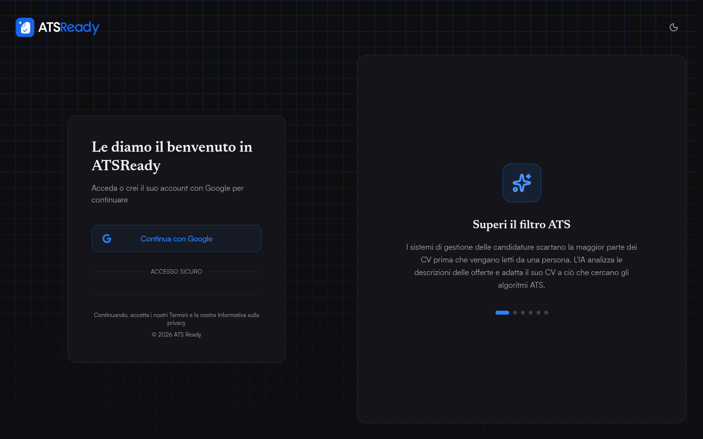Open the Informativa sulla privacy link
The width and height of the screenshot is (703, 439).
pyautogui.click(x=213, y=319)
